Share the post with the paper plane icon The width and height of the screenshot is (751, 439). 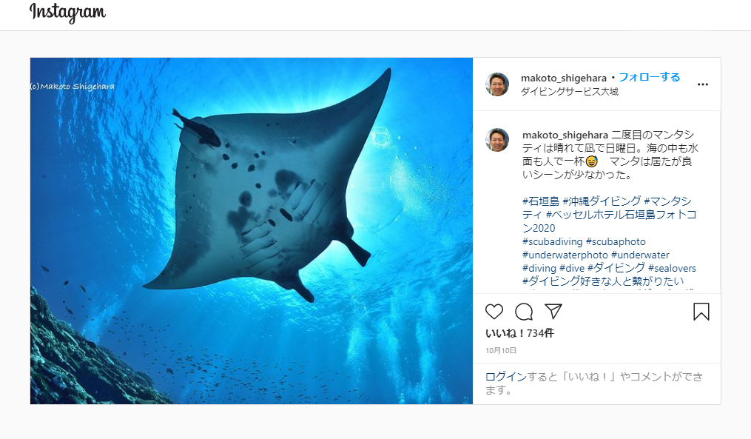pos(553,312)
